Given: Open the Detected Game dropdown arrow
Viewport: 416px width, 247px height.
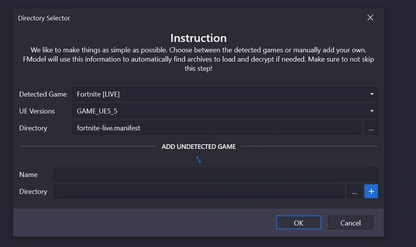Looking at the screenshot, I should click(x=372, y=94).
